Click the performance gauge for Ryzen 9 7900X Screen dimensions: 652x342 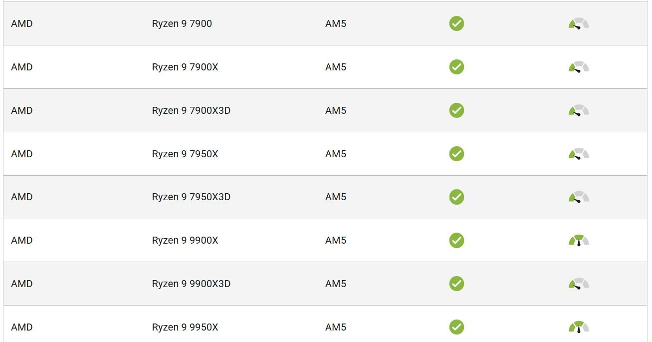(579, 67)
